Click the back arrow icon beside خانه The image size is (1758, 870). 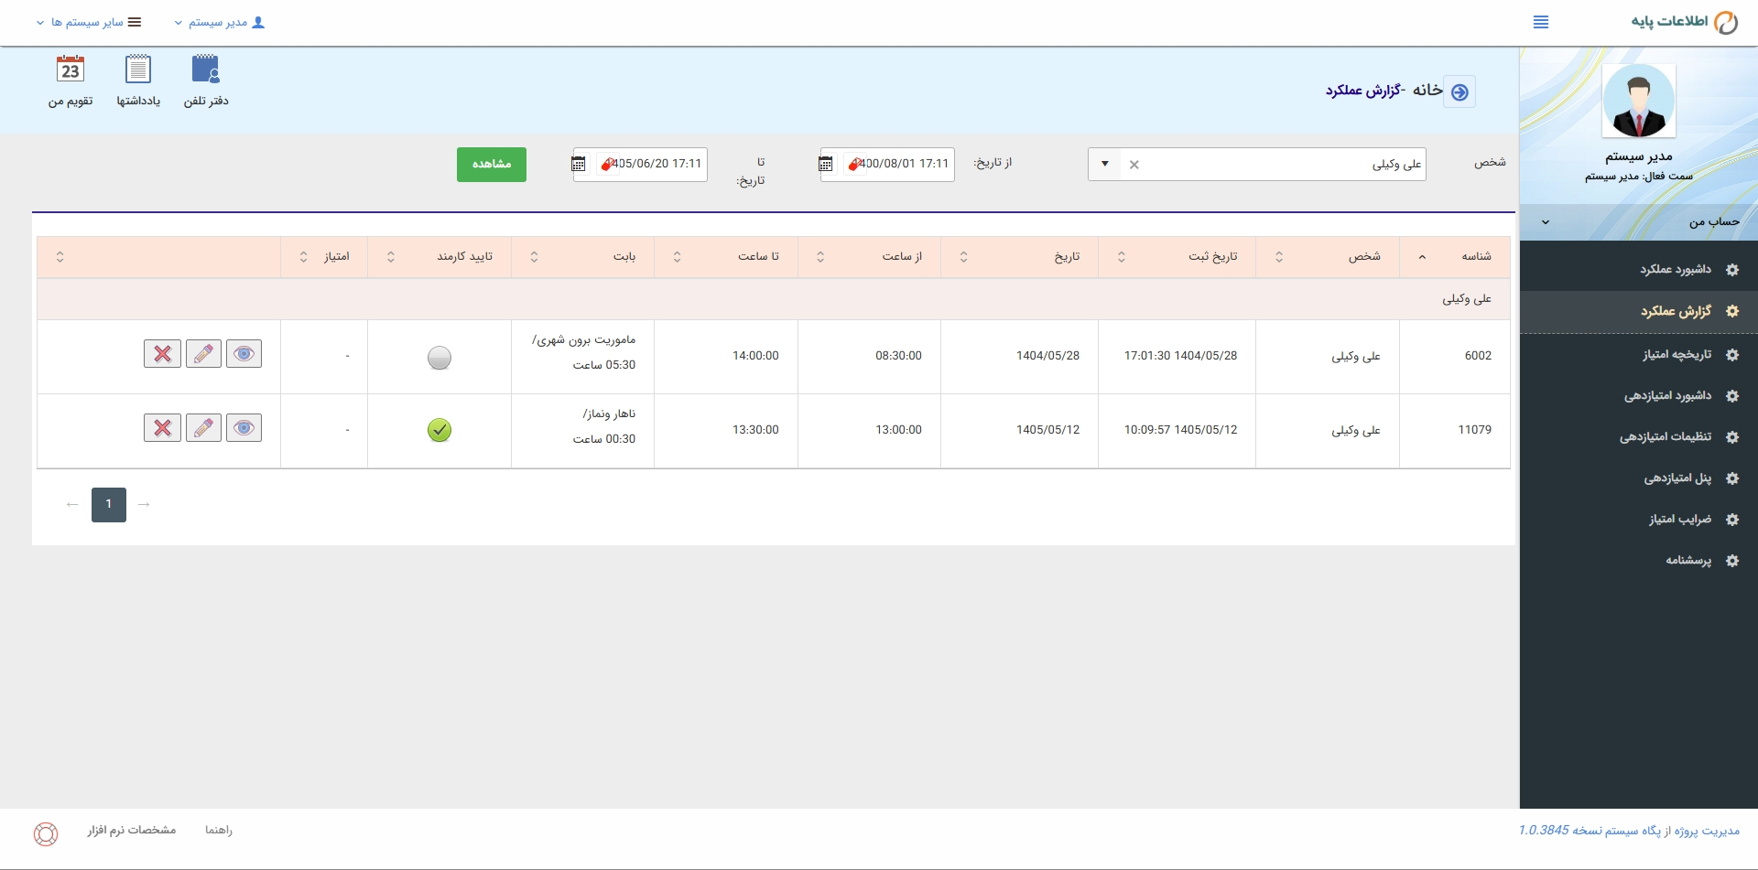tap(1460, 91)
